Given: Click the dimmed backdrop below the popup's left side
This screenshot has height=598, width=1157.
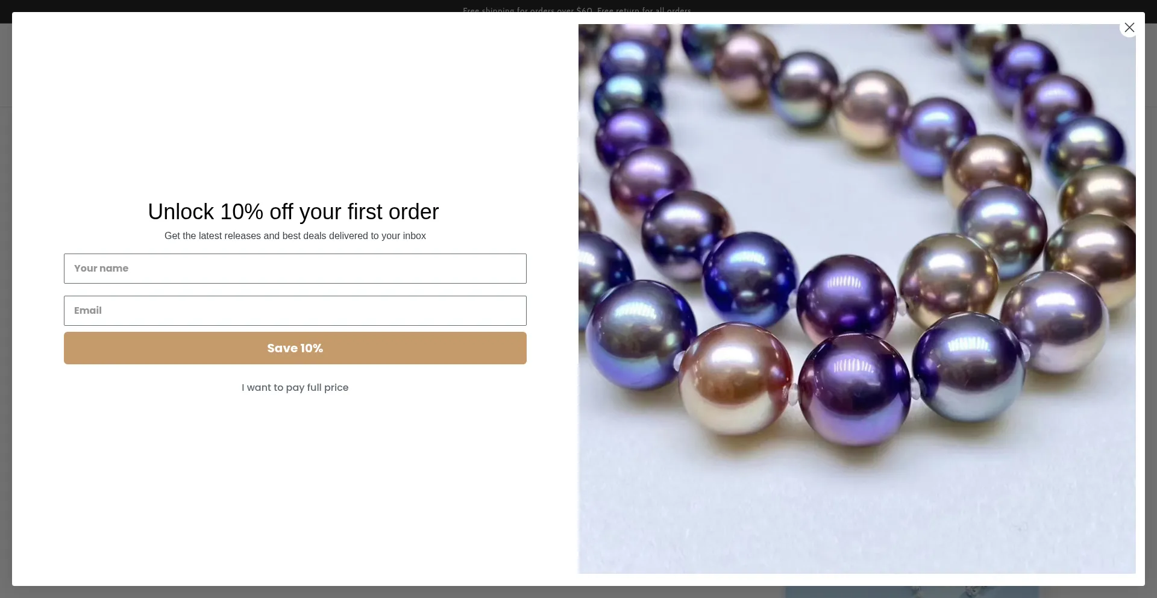Looking at the screenshot, I should pos(301,592).
